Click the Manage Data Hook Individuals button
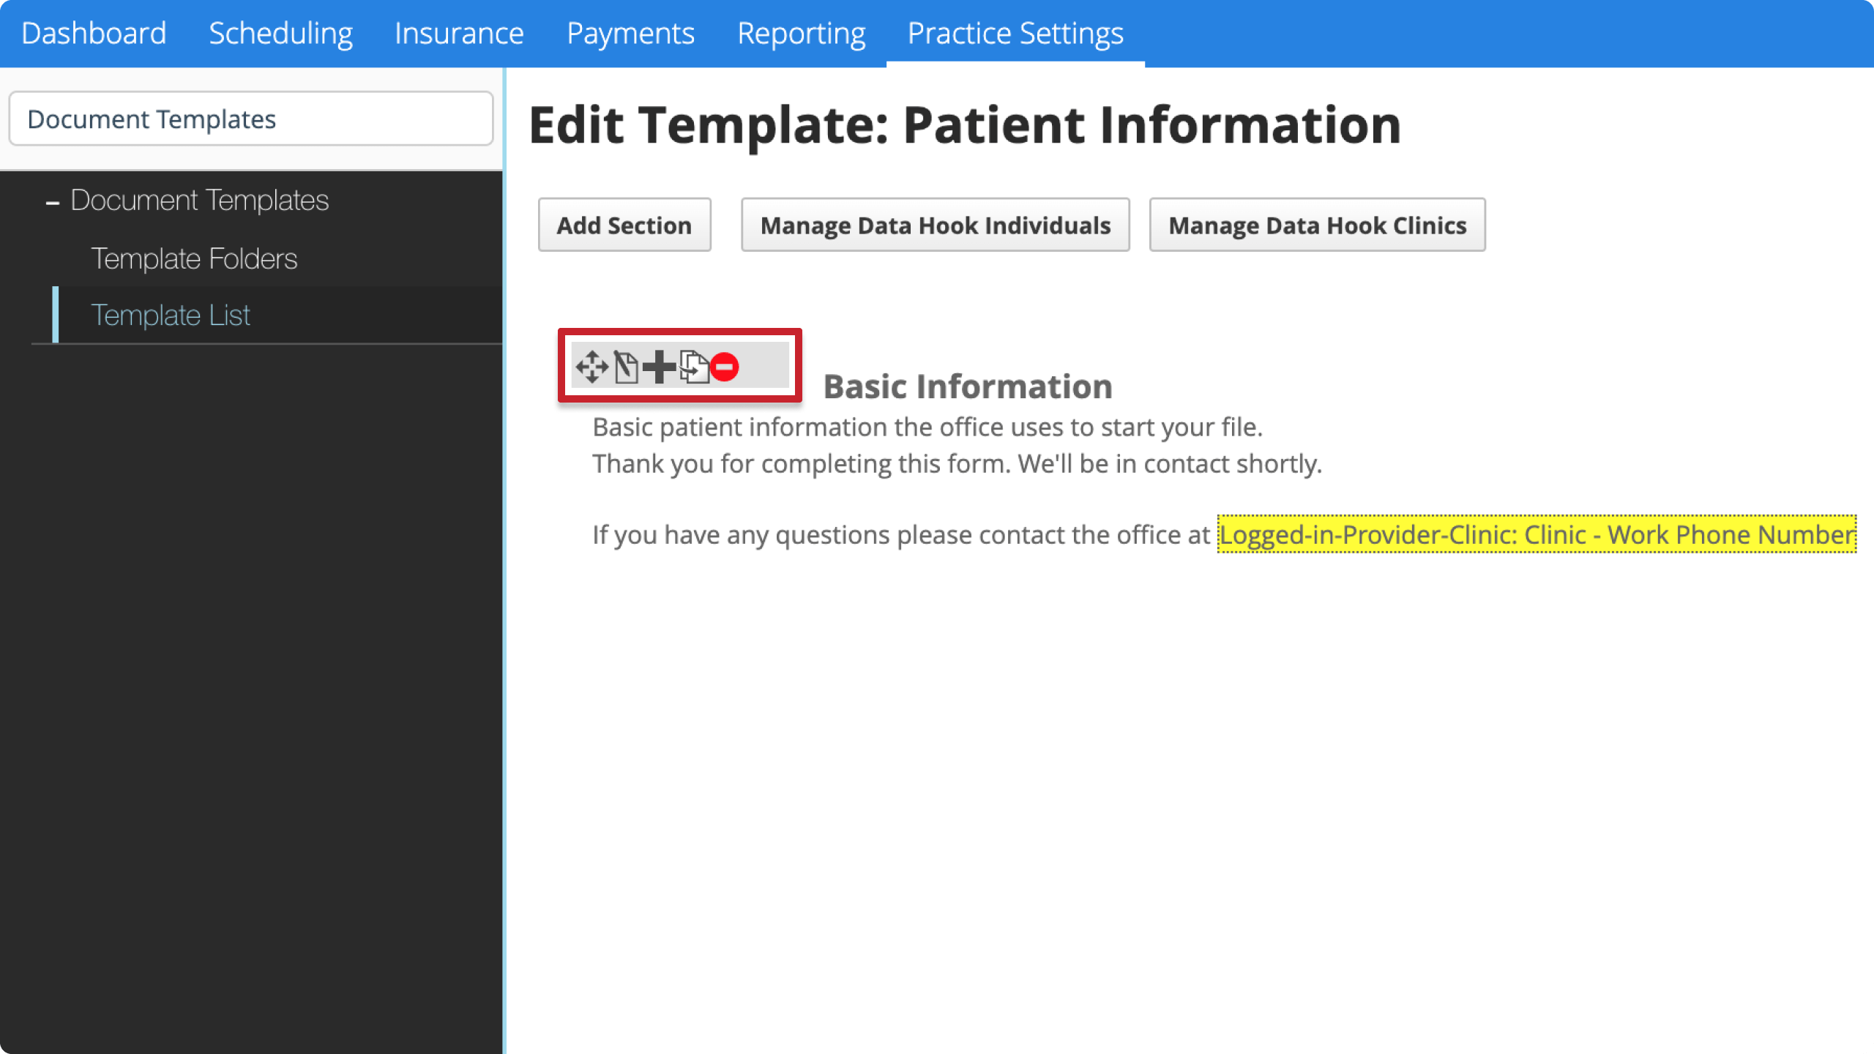 [x=936, y=224]
